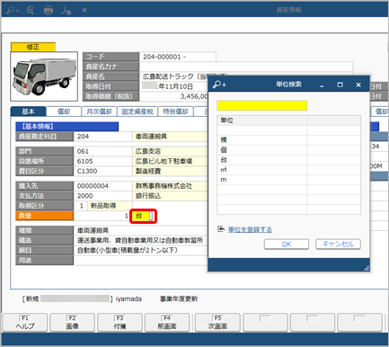Click the 資産勘定科目 code 204
The width and height of the screenshot is (389, 347).
click(x=102, y=137)
